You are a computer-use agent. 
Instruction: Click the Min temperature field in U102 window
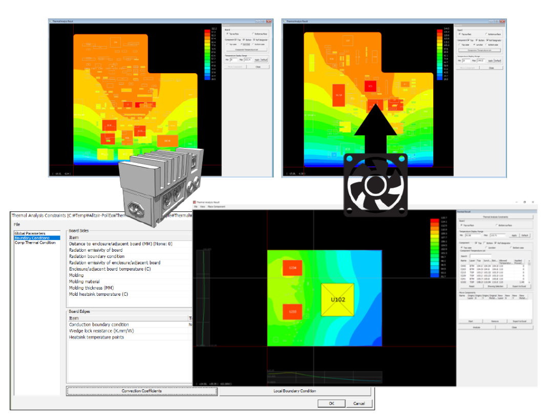point(473,235)
